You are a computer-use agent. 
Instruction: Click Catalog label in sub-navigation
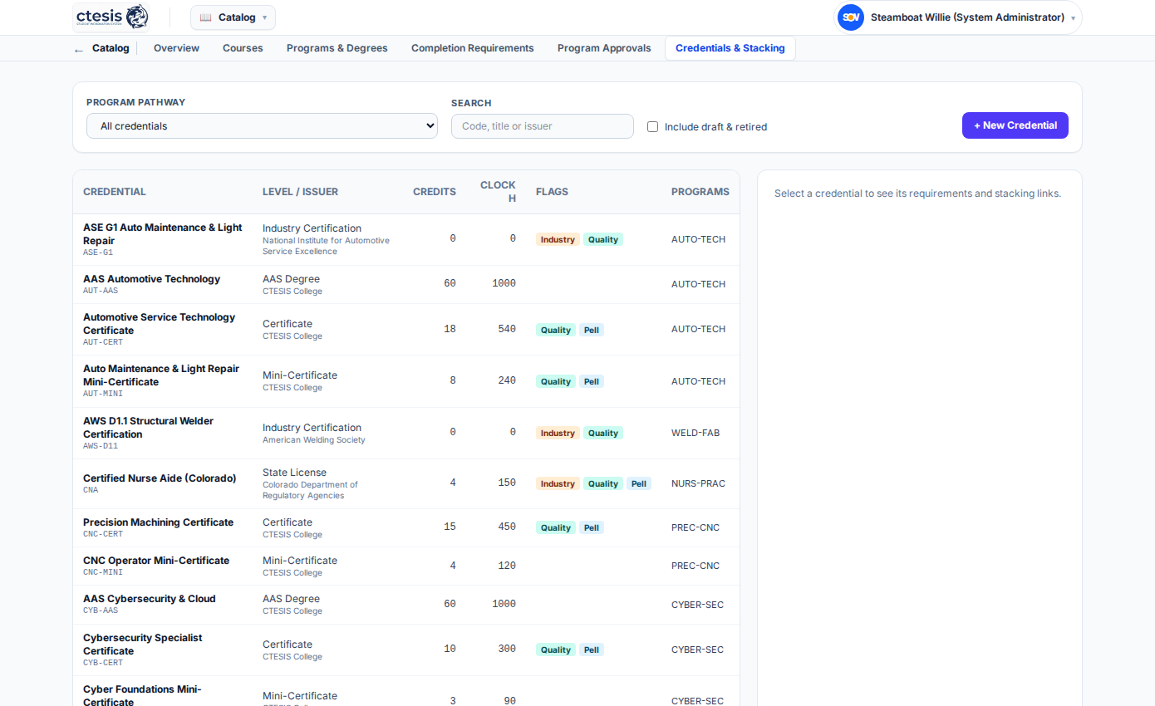pyautogui.click(x=111, y=48)
